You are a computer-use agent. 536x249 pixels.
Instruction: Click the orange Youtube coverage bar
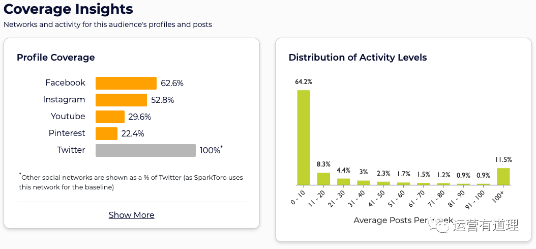(x=110, y=117)
